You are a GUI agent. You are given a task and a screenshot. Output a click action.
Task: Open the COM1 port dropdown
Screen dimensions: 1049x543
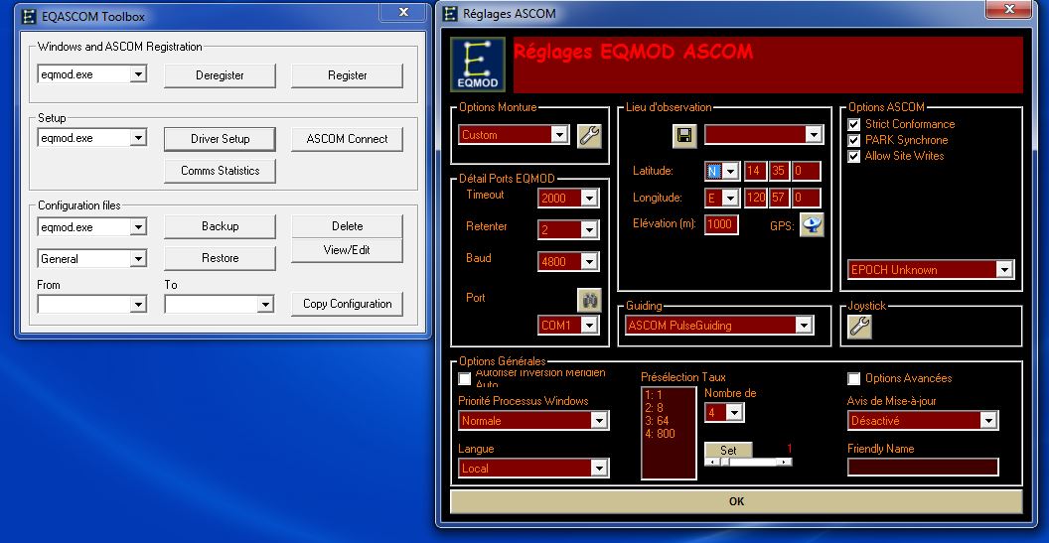coord(589,326)
